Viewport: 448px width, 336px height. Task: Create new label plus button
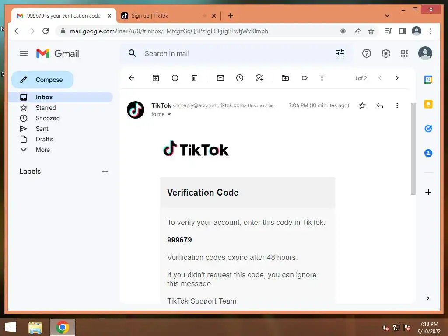point(105,171)
